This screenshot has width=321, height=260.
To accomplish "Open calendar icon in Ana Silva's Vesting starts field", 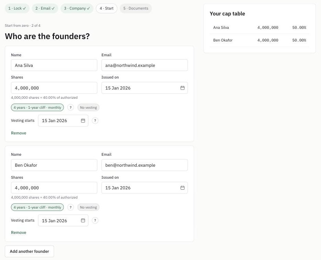I will coord(83,120).
